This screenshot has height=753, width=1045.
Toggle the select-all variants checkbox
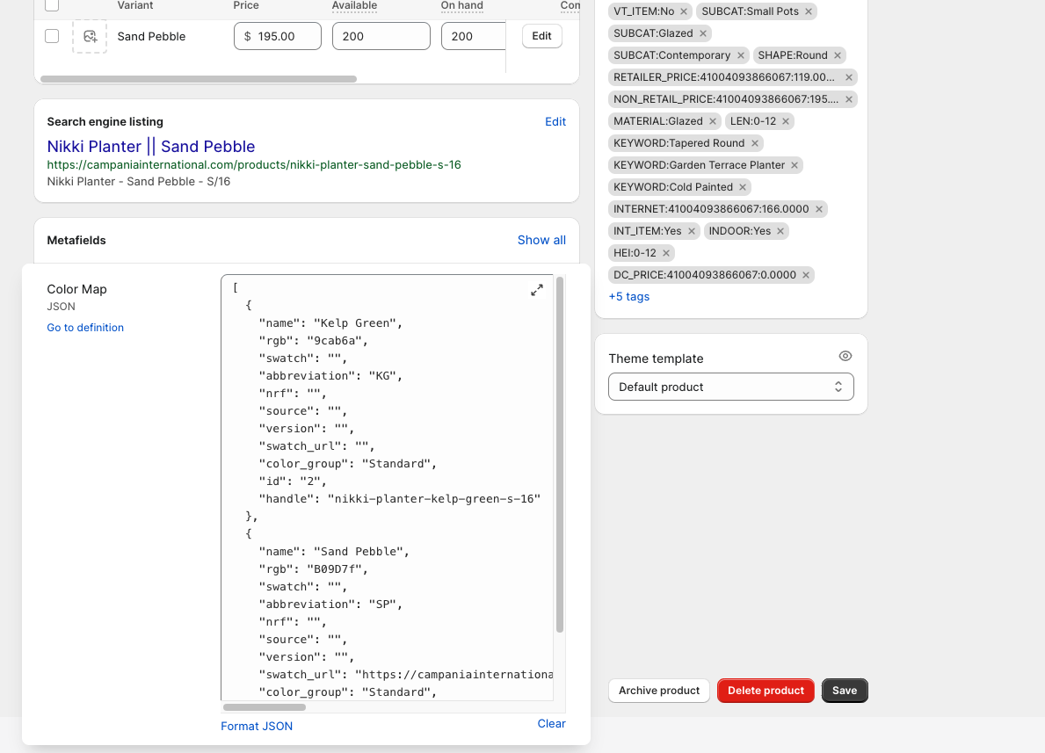(x=52, y=5)
